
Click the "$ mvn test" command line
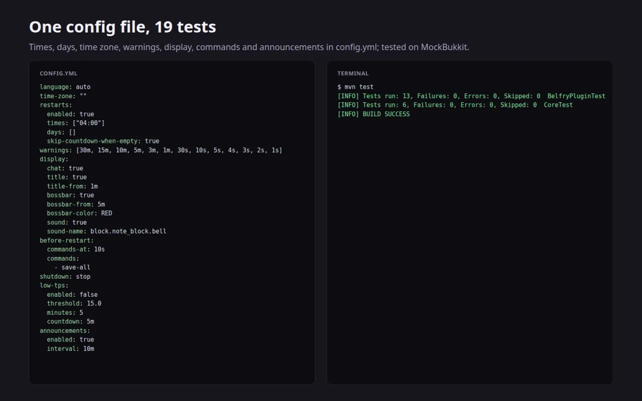coord(356,87)
